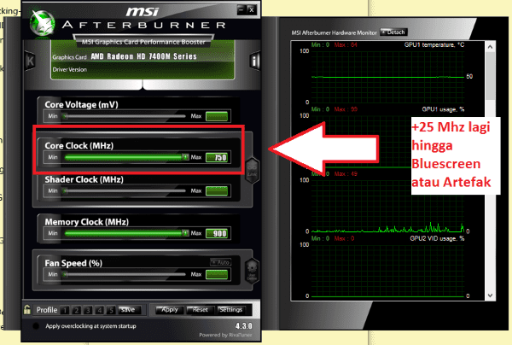Click the GPU1 temperature graph
Image resolution: width=512 pixels, height=345 pixels.
tap(387, 77)
